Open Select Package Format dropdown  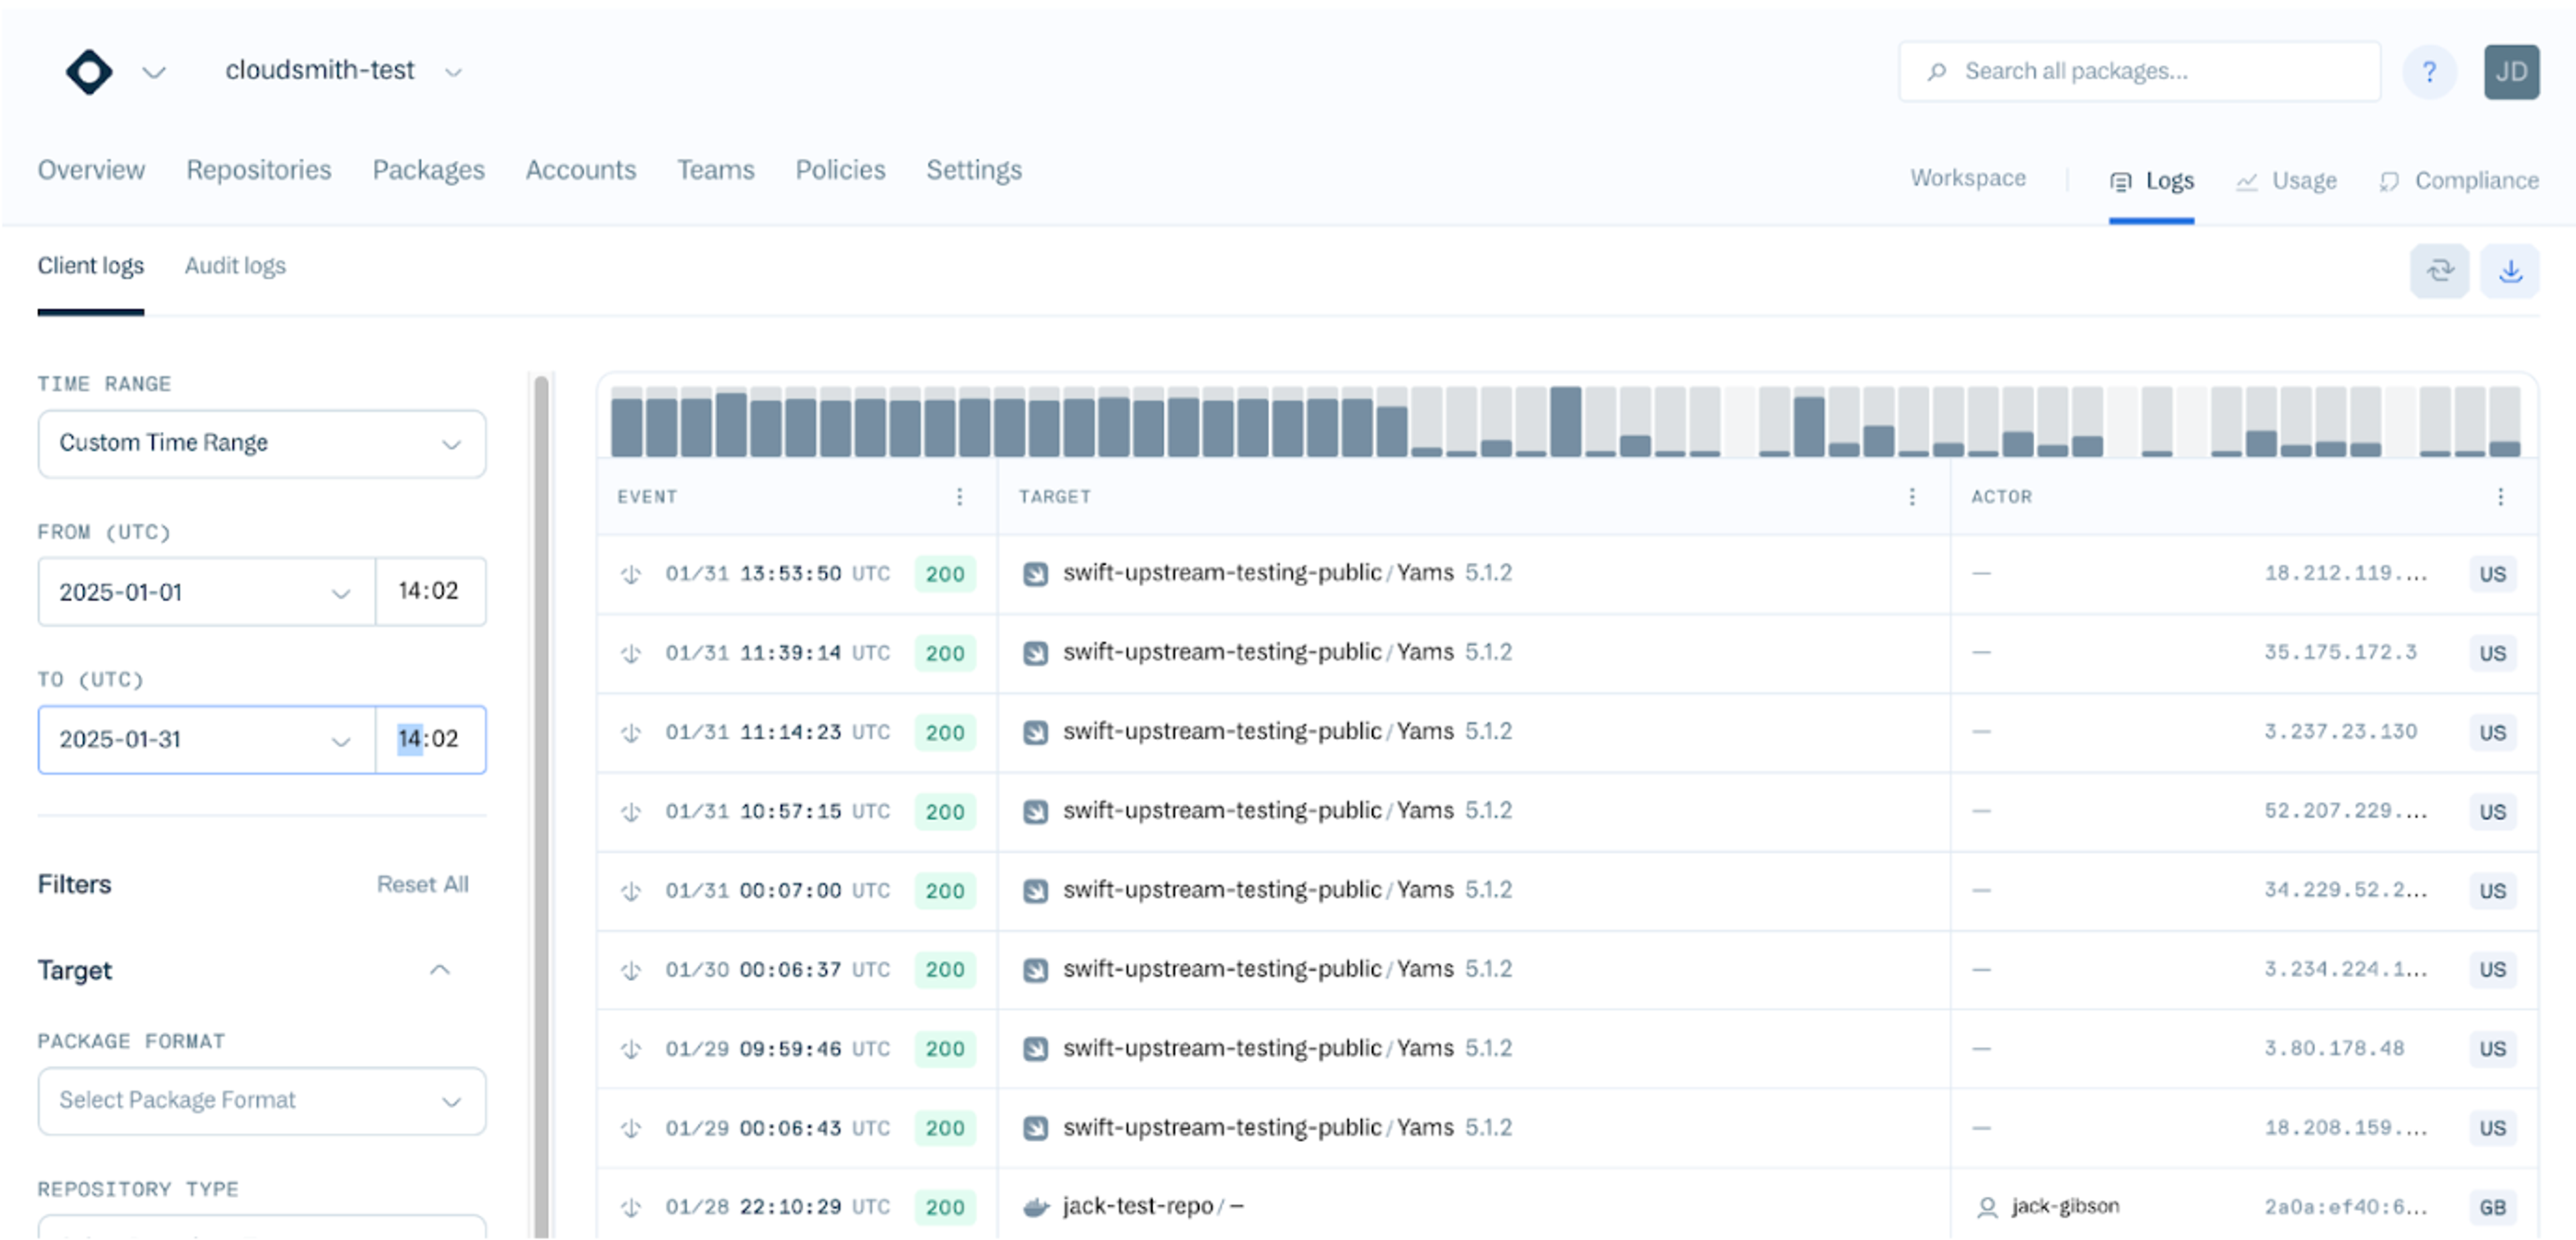tap(262, 1101)
